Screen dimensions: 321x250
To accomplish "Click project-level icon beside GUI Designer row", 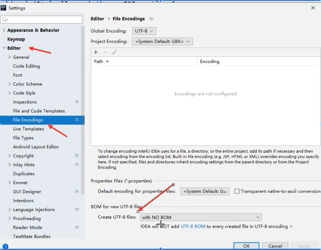I will point(77,192).
